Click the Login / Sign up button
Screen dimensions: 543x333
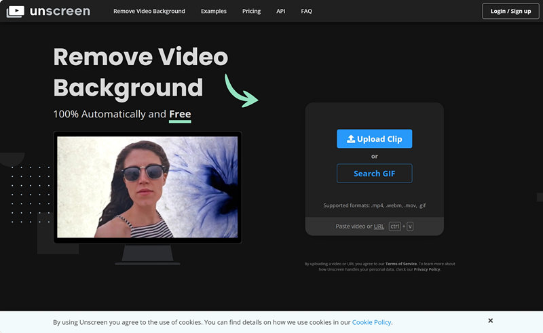(x=511, y=11)
